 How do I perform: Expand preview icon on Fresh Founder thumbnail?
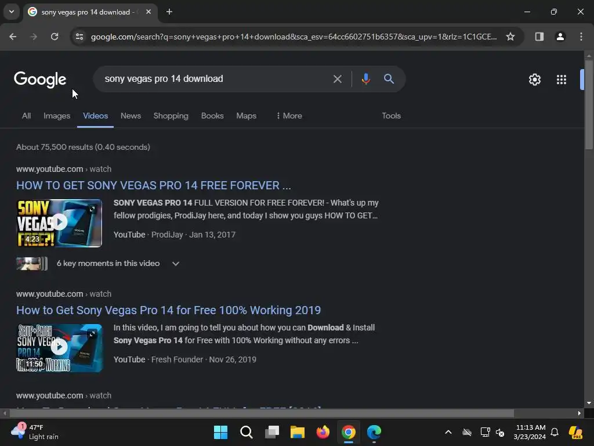click(92, 334)
